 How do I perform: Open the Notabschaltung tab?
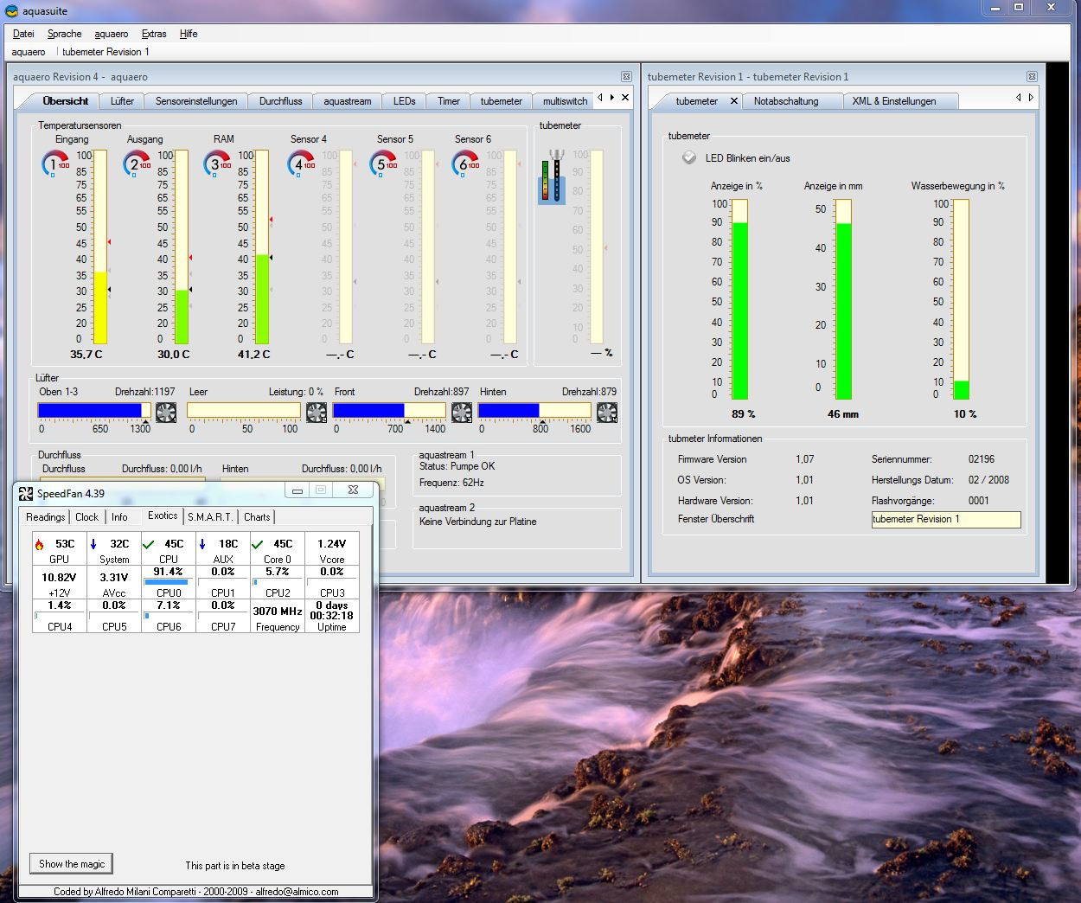785,101
